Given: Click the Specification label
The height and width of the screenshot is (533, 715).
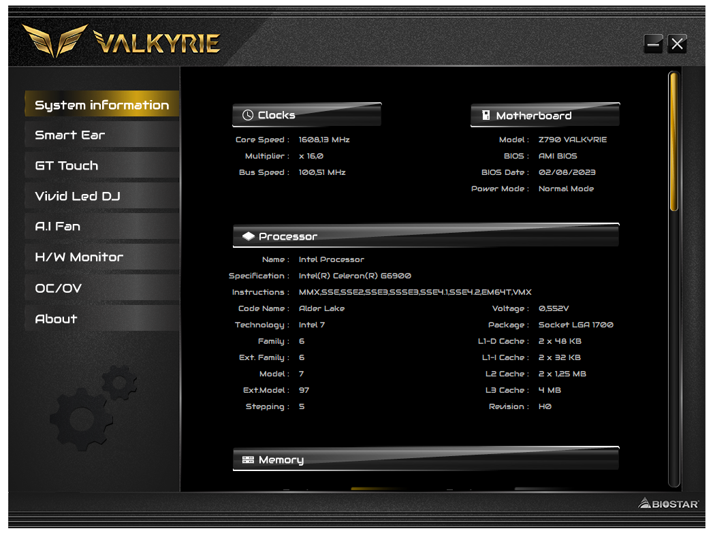Looking at the screenshot, I should (259, 276).
